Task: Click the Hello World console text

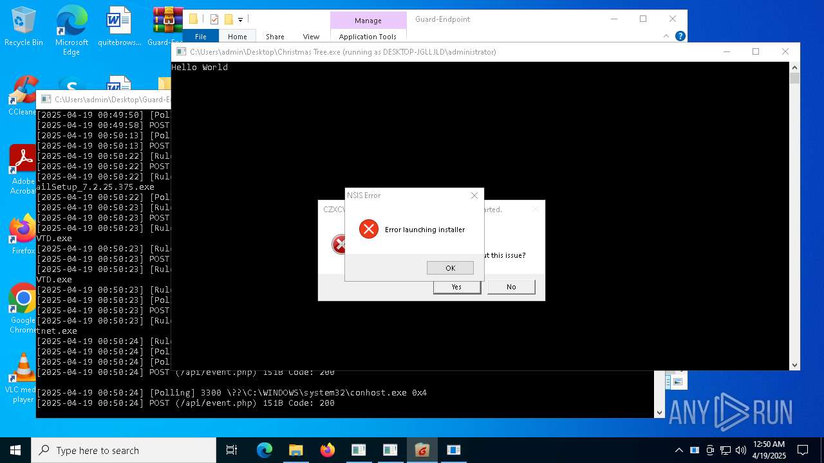Action: click(200, 67)
